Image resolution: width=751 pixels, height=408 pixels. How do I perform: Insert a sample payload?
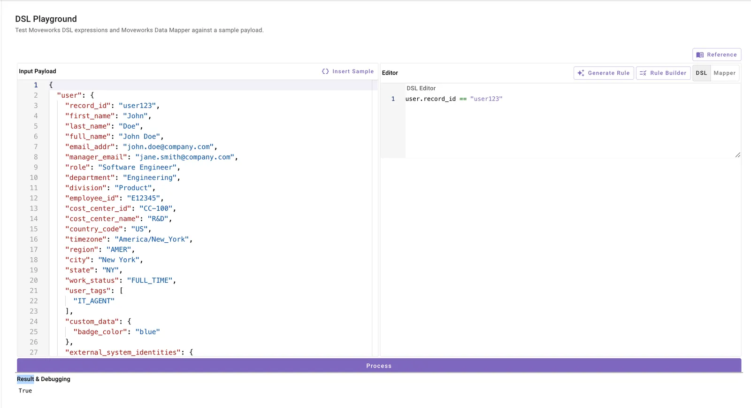point(348,71)
